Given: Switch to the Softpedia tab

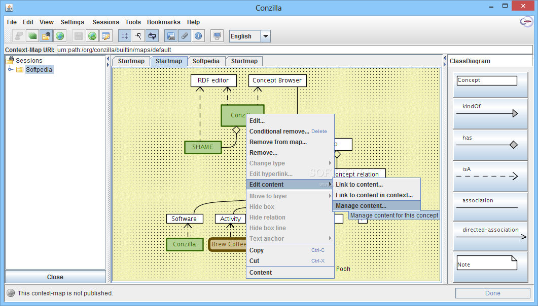Looking at the screenshot, I should tap(206, 61).
